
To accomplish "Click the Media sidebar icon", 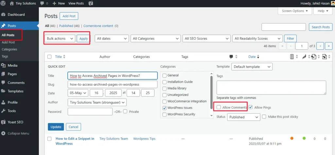I will (x=3, y=65).
